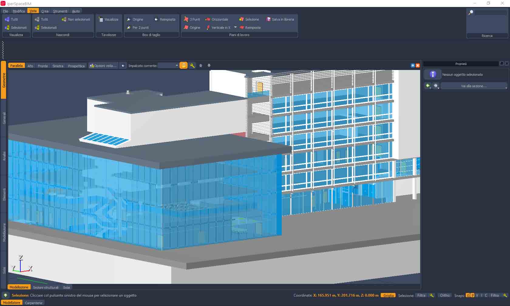Click the blue plus add-view icon
This screenshot has width=510, height=306.
click(x=413, y=65)
